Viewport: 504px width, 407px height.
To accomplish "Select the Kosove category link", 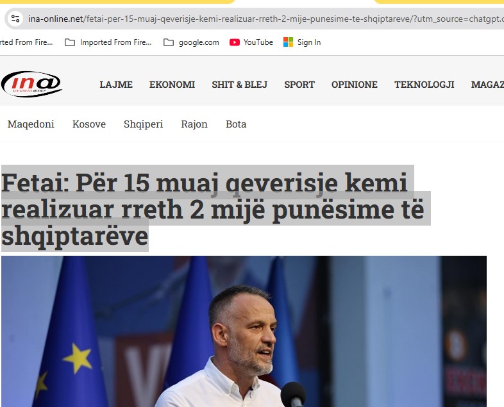I will (x=89, y=124).
